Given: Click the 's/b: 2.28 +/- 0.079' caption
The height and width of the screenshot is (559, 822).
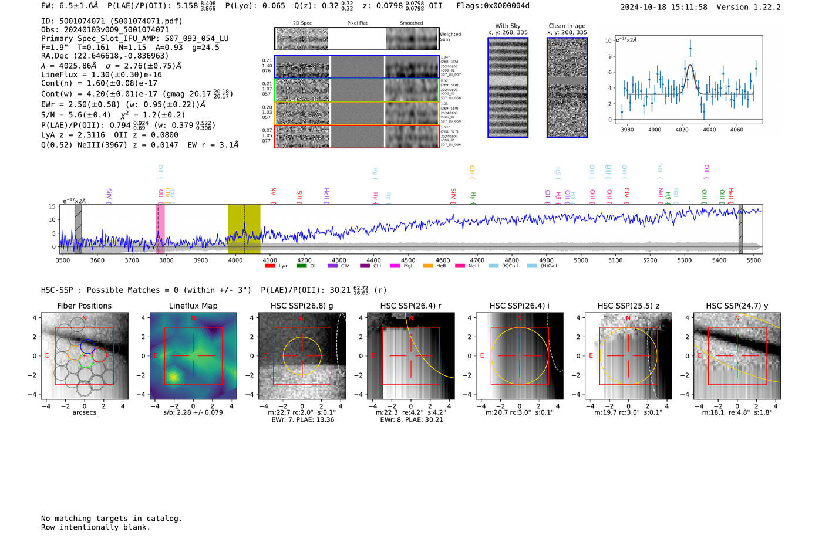Looking at the screenshot, I should (193, 412).
